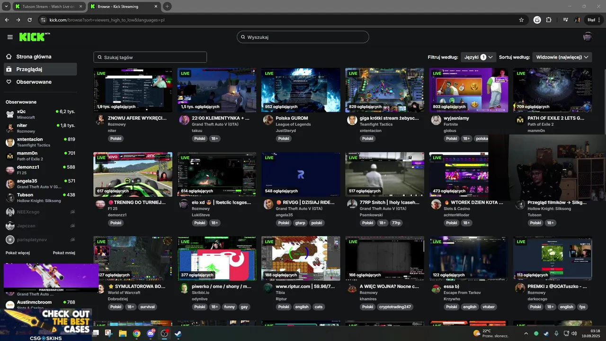Open a new browser tab
The width and height of the screenshot is (606, 341).
[x=167, y=7]
